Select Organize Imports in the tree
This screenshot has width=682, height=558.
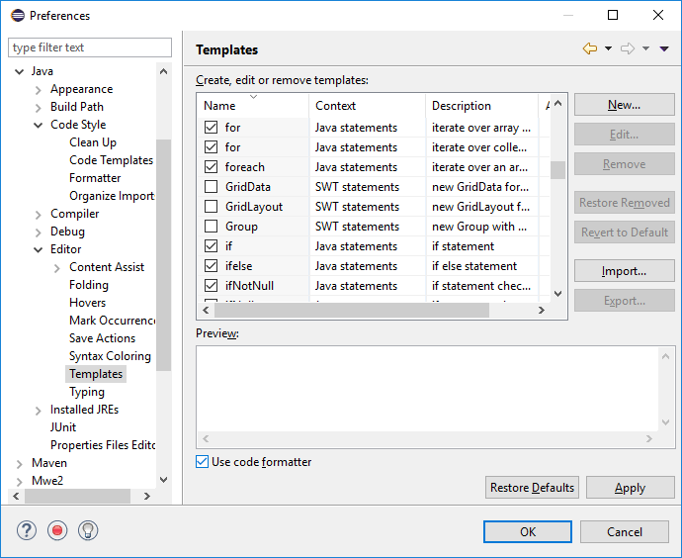click(112, 196)
